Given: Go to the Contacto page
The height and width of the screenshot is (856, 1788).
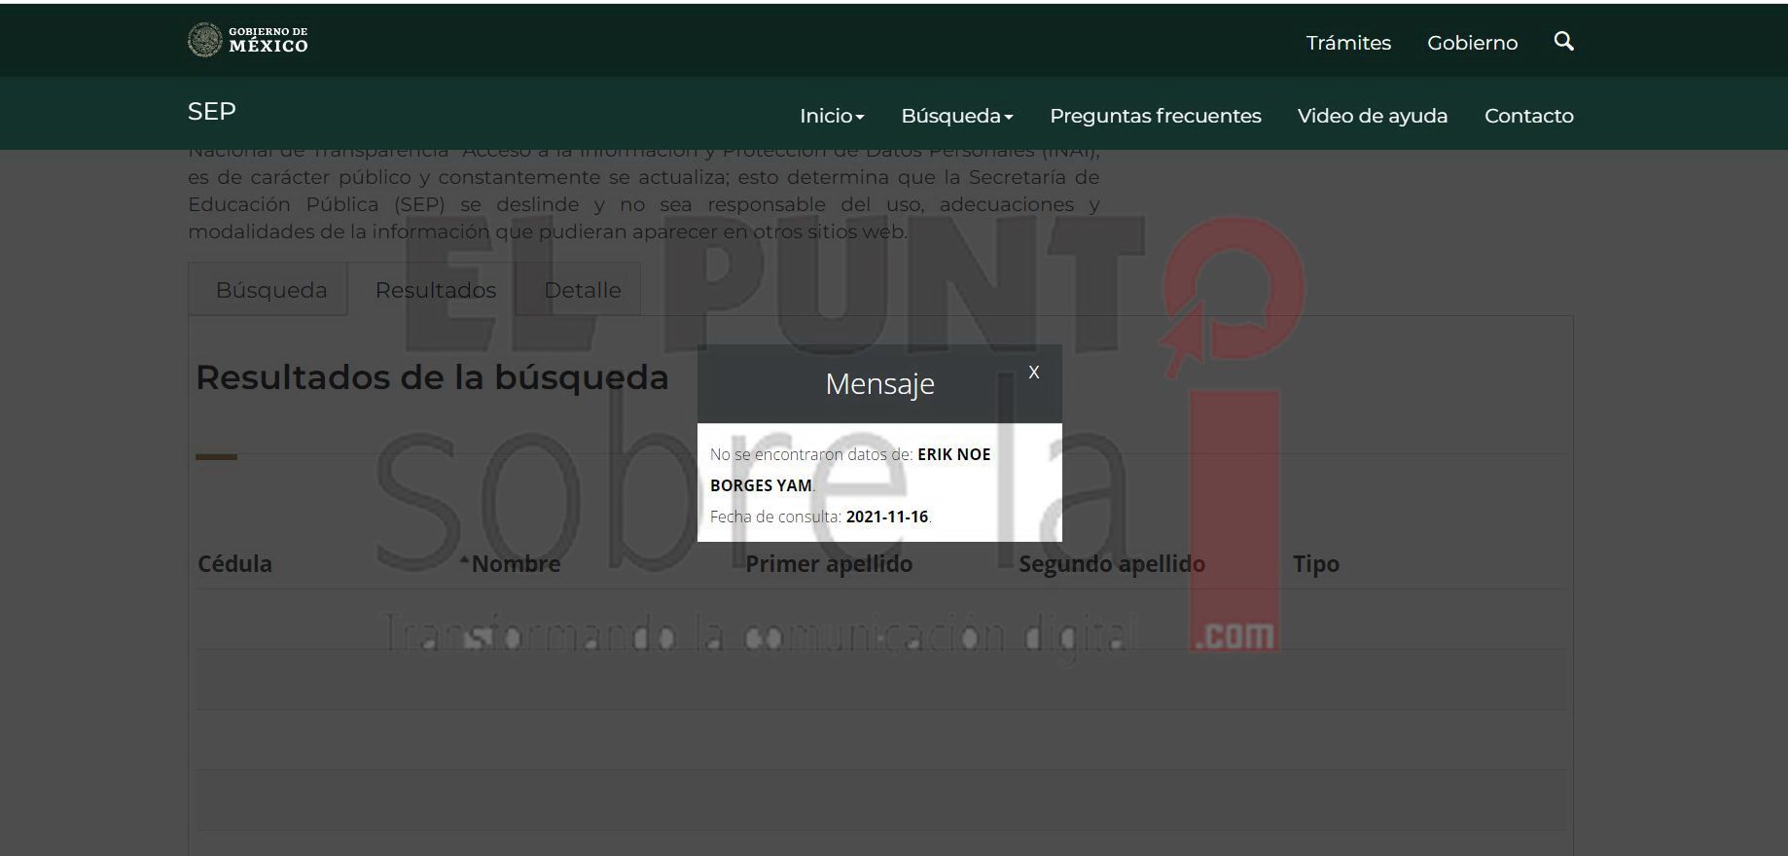Looking at the screenshot, I should [1529, 116].
